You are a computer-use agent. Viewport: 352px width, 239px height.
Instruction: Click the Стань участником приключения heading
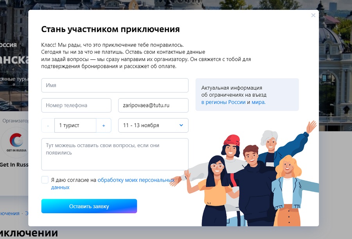(110, 29)
